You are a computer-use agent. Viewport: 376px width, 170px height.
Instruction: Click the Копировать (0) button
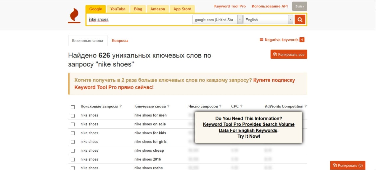click(x=348, y=165)
